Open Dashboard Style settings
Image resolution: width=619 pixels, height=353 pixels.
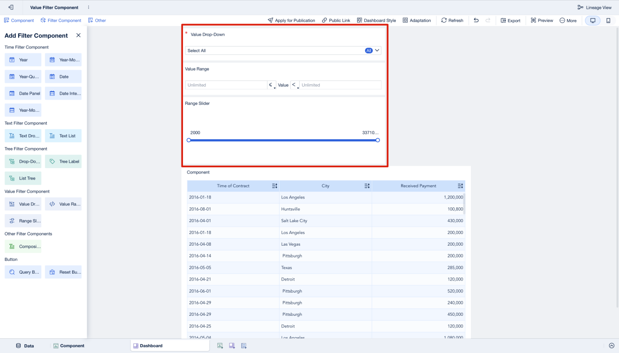pos(376,21)
